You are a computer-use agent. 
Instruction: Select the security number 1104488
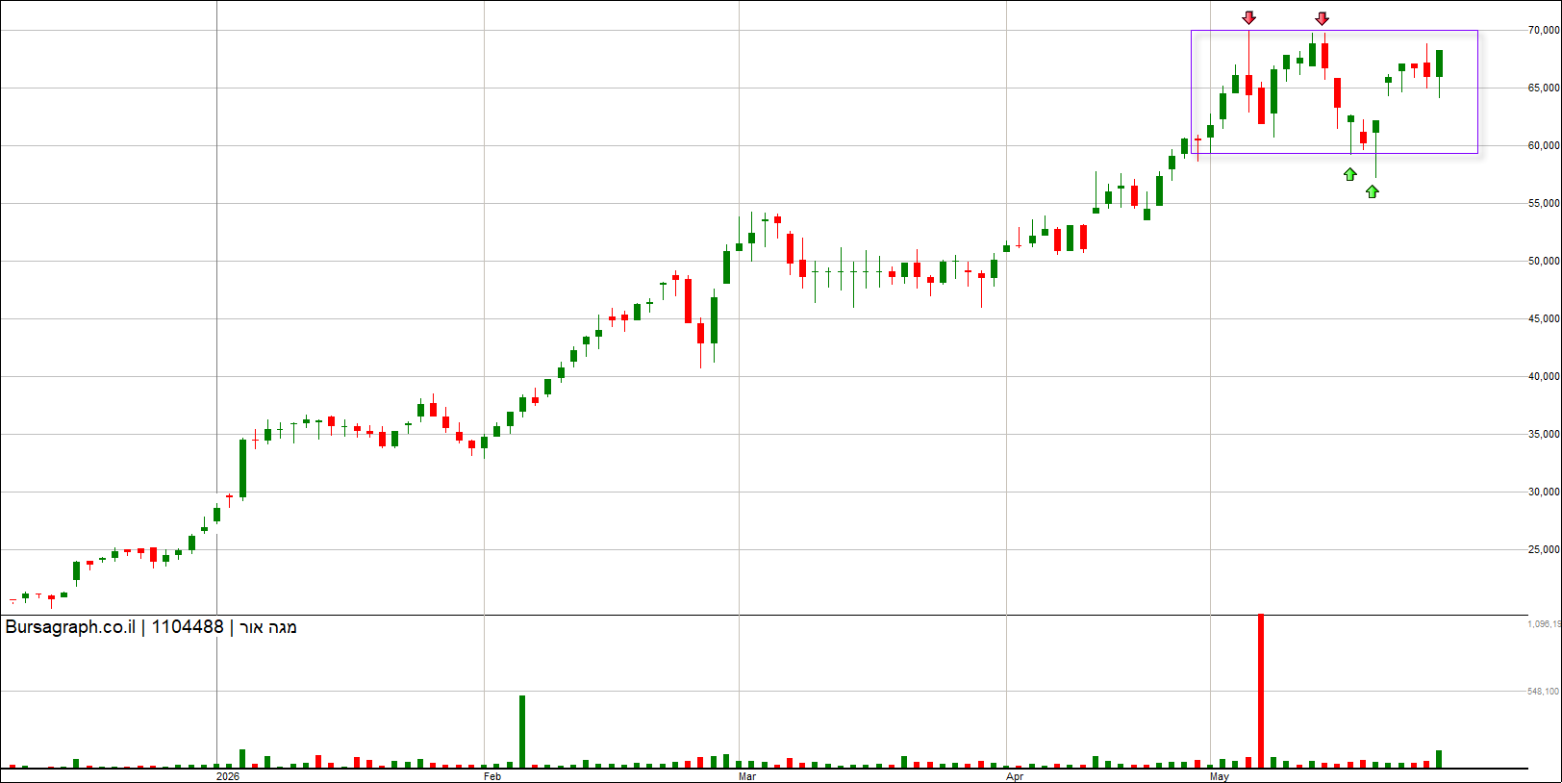point(188,627)
